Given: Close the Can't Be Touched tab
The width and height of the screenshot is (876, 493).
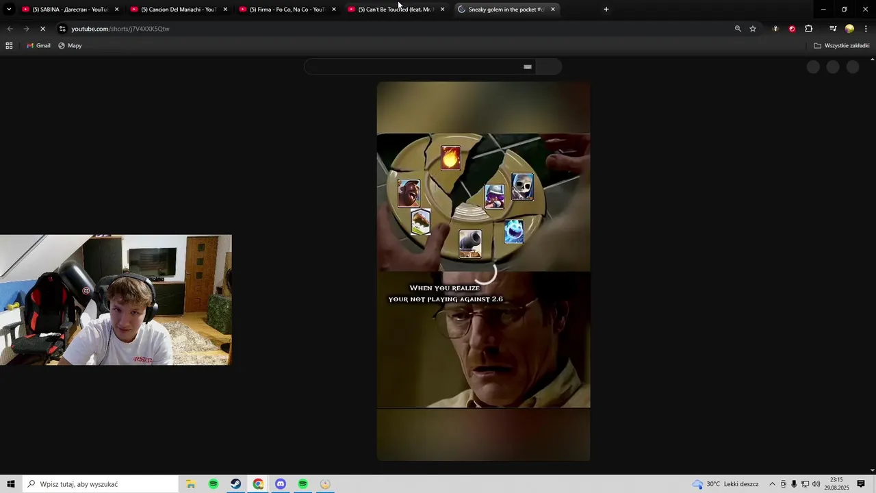Looking at the screenshot, I should 442,10.
